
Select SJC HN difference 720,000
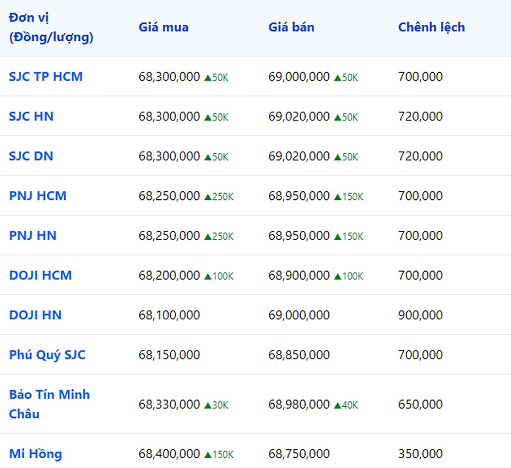(x=420, y=116)
